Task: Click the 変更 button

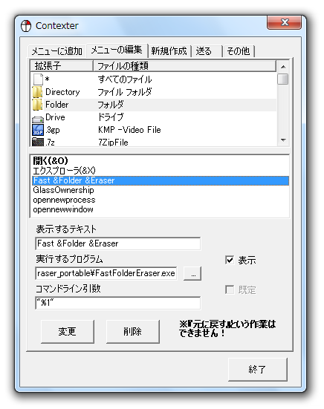Action: pos(68,332)
